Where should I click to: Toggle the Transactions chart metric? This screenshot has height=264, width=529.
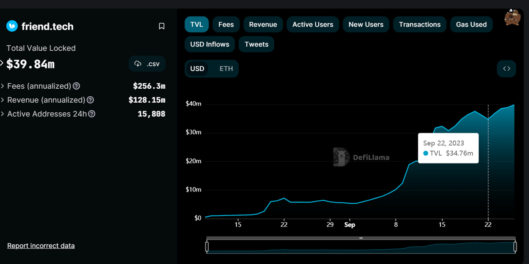click(x=420, y=24)
